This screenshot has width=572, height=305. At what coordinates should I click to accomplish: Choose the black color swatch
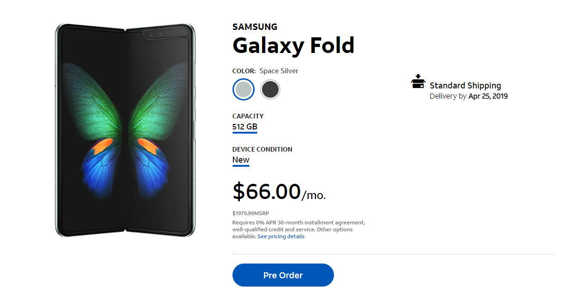coord(270,89)
